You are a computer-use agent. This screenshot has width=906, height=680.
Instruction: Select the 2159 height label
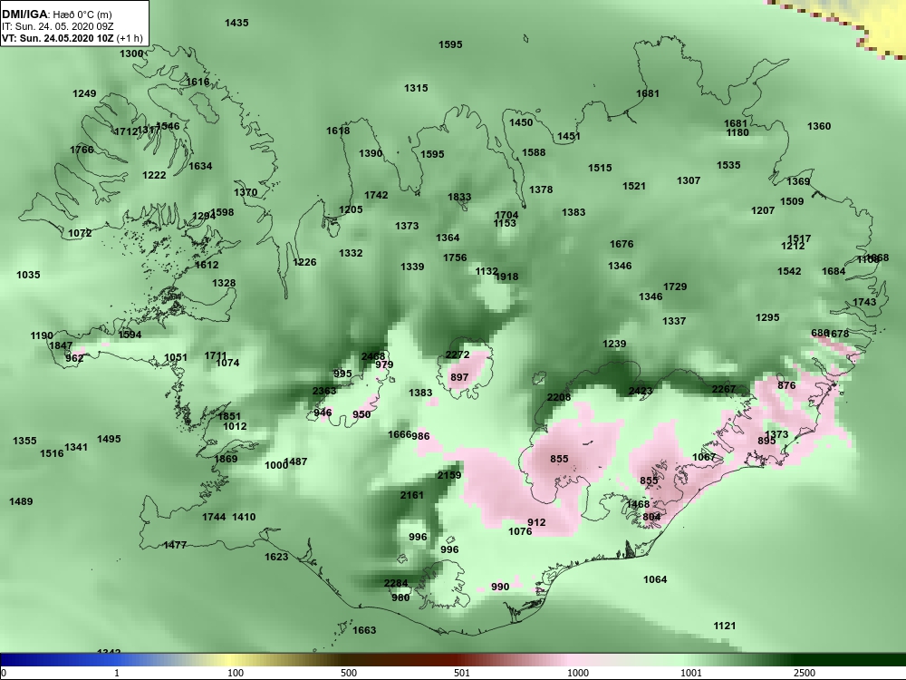click(449, 475)
